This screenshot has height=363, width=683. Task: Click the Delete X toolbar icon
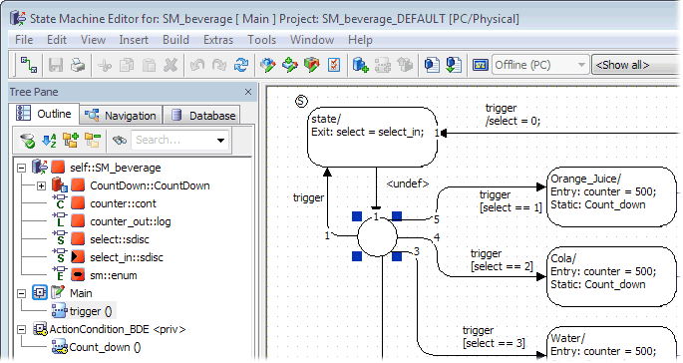click(x=171, y=66)
